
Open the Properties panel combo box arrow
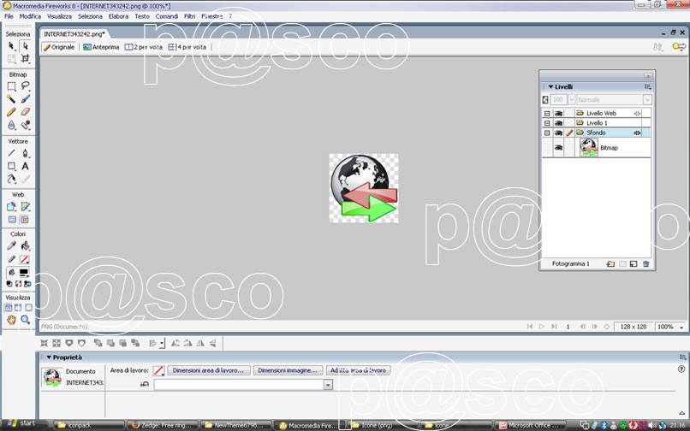(328, 385)
